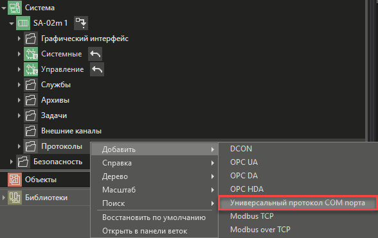Choose Восстановить по умолчанию
378x238 pixels.
point(154,217)
